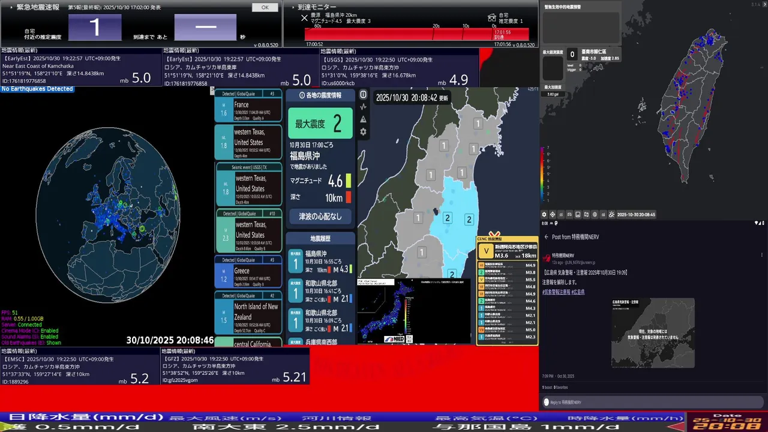Select the 各地の震度情報 header tab
768x432 pixels.
tap(320, 95)
